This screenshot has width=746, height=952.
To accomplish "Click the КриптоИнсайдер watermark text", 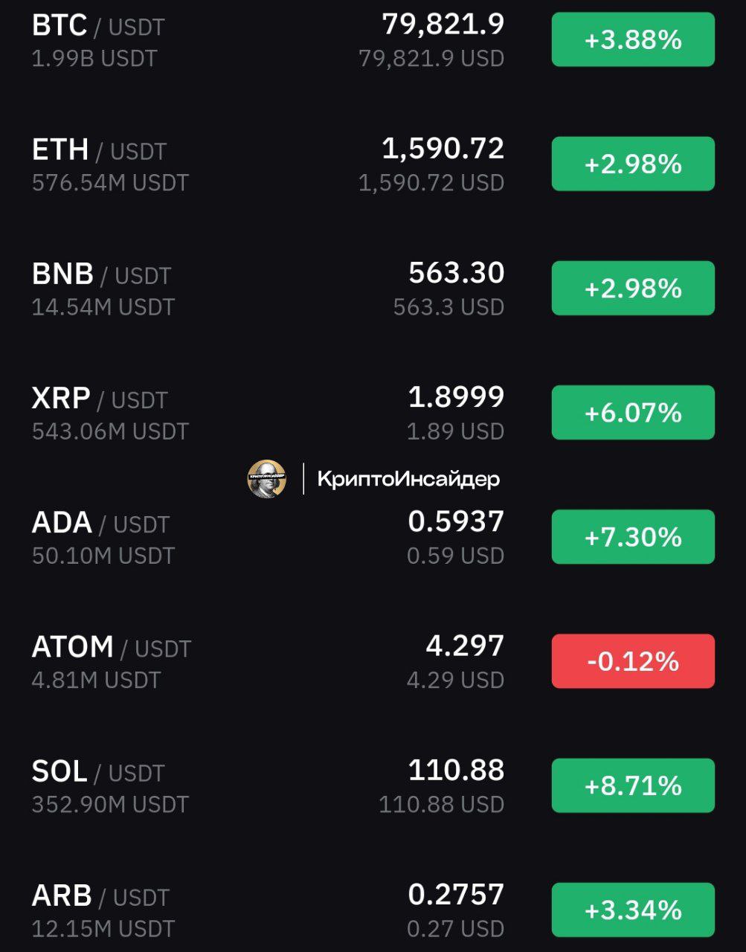I will 408,479.
